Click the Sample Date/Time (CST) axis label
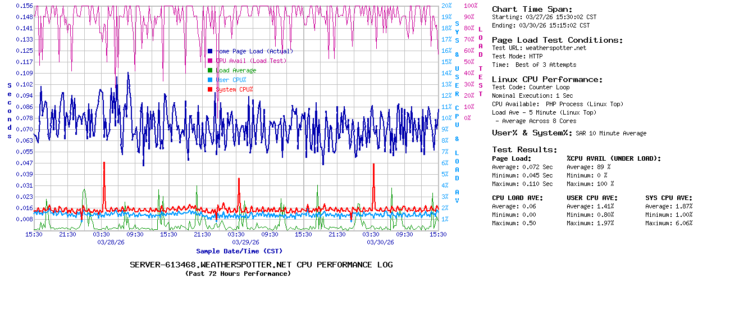The height and width of the screenshot is (309, 730). click(x=239, y=251)
